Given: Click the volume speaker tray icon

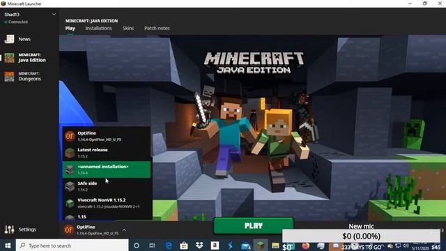Looking at the screenshot, I should point(406,245).
